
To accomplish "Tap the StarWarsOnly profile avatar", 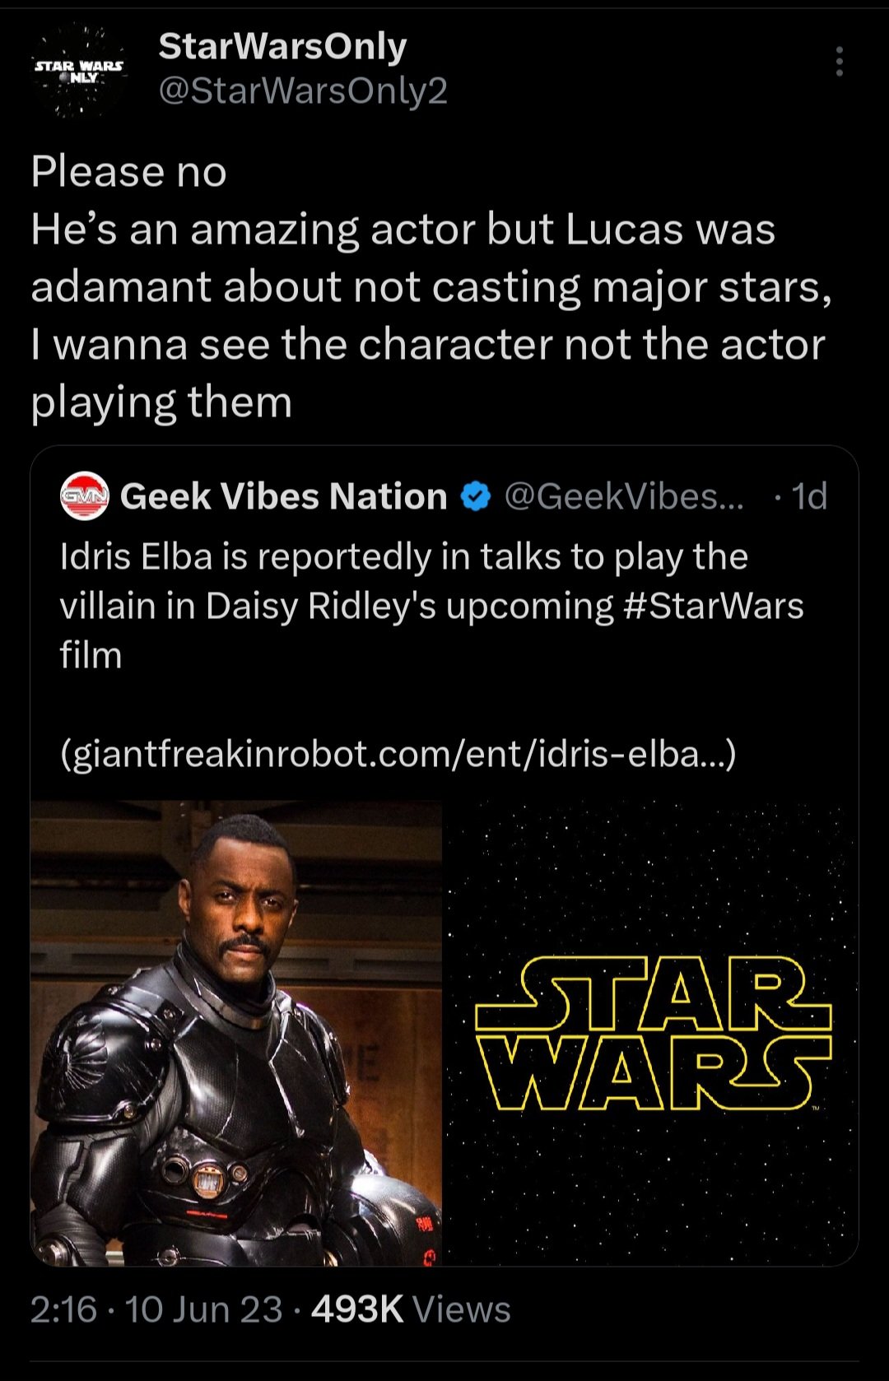I will click(79, 70).
